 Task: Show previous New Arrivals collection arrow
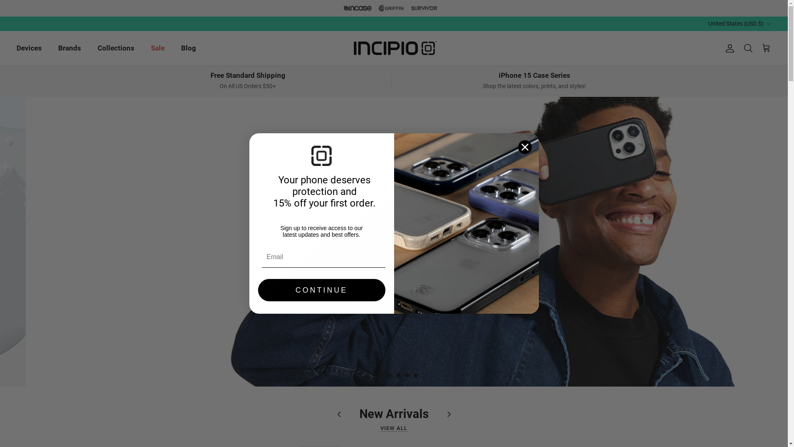(339, 414)
